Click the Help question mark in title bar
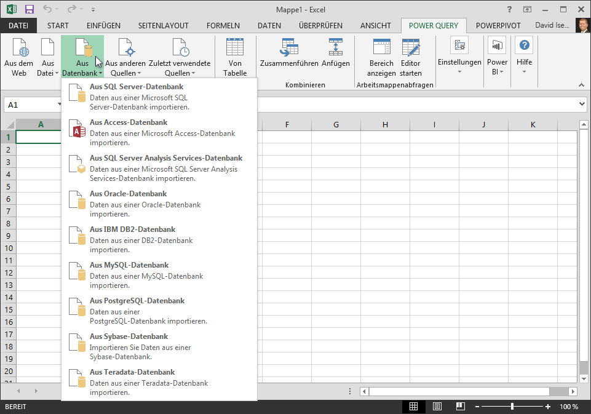The height and width of the screenshot is (414, 591). pyautogui.click(x=510, y=9)
